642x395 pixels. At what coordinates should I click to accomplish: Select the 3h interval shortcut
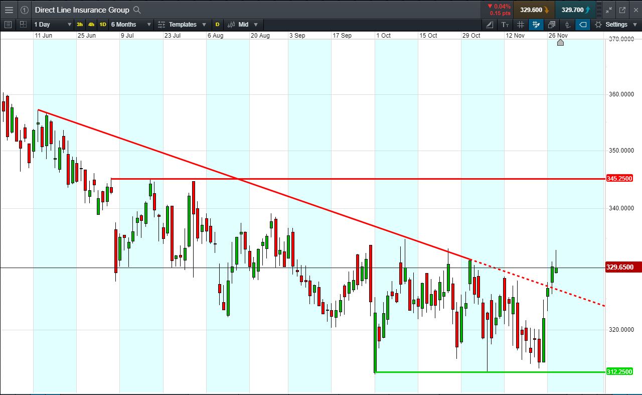(x=80, y=25)
